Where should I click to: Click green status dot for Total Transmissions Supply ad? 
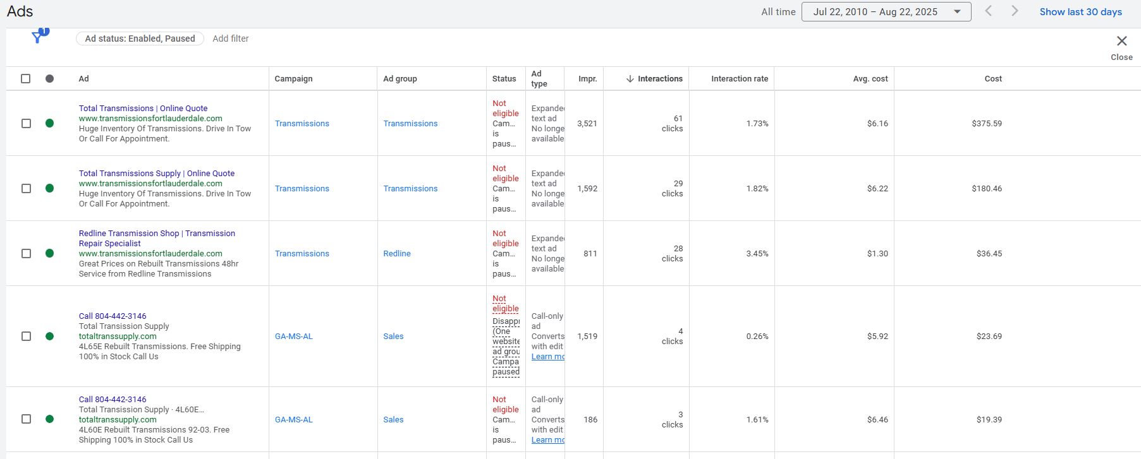coord(49,188)
